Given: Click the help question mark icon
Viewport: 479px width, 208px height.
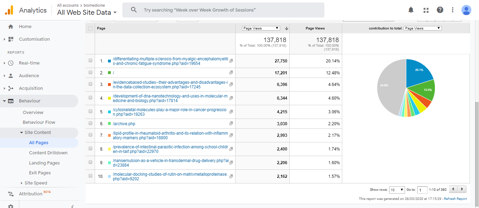Looking at the screenshot, I should (x=440, y=10).
